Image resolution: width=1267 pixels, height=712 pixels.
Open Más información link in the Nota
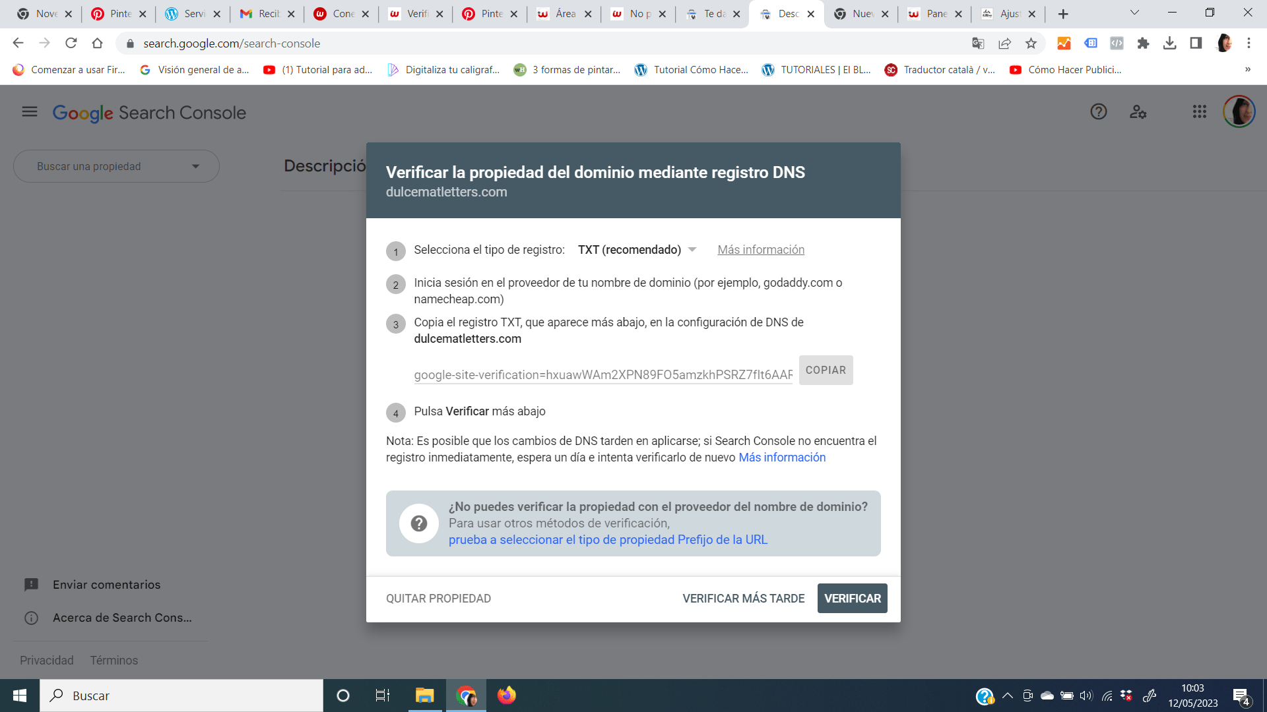(x=782, y=458)
